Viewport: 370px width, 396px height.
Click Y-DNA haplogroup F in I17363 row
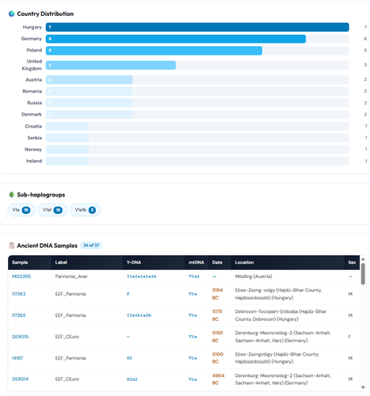pos(128,294)
